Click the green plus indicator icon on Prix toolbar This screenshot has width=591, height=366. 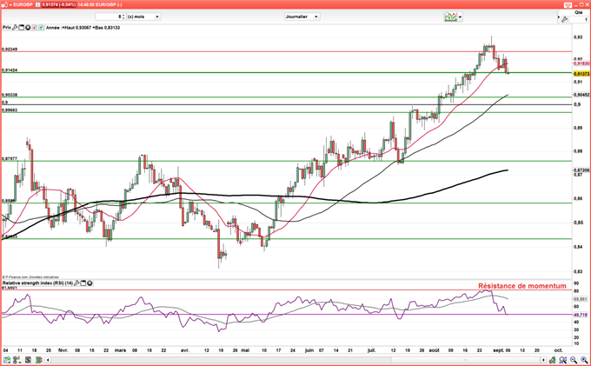tap(40, 28)
